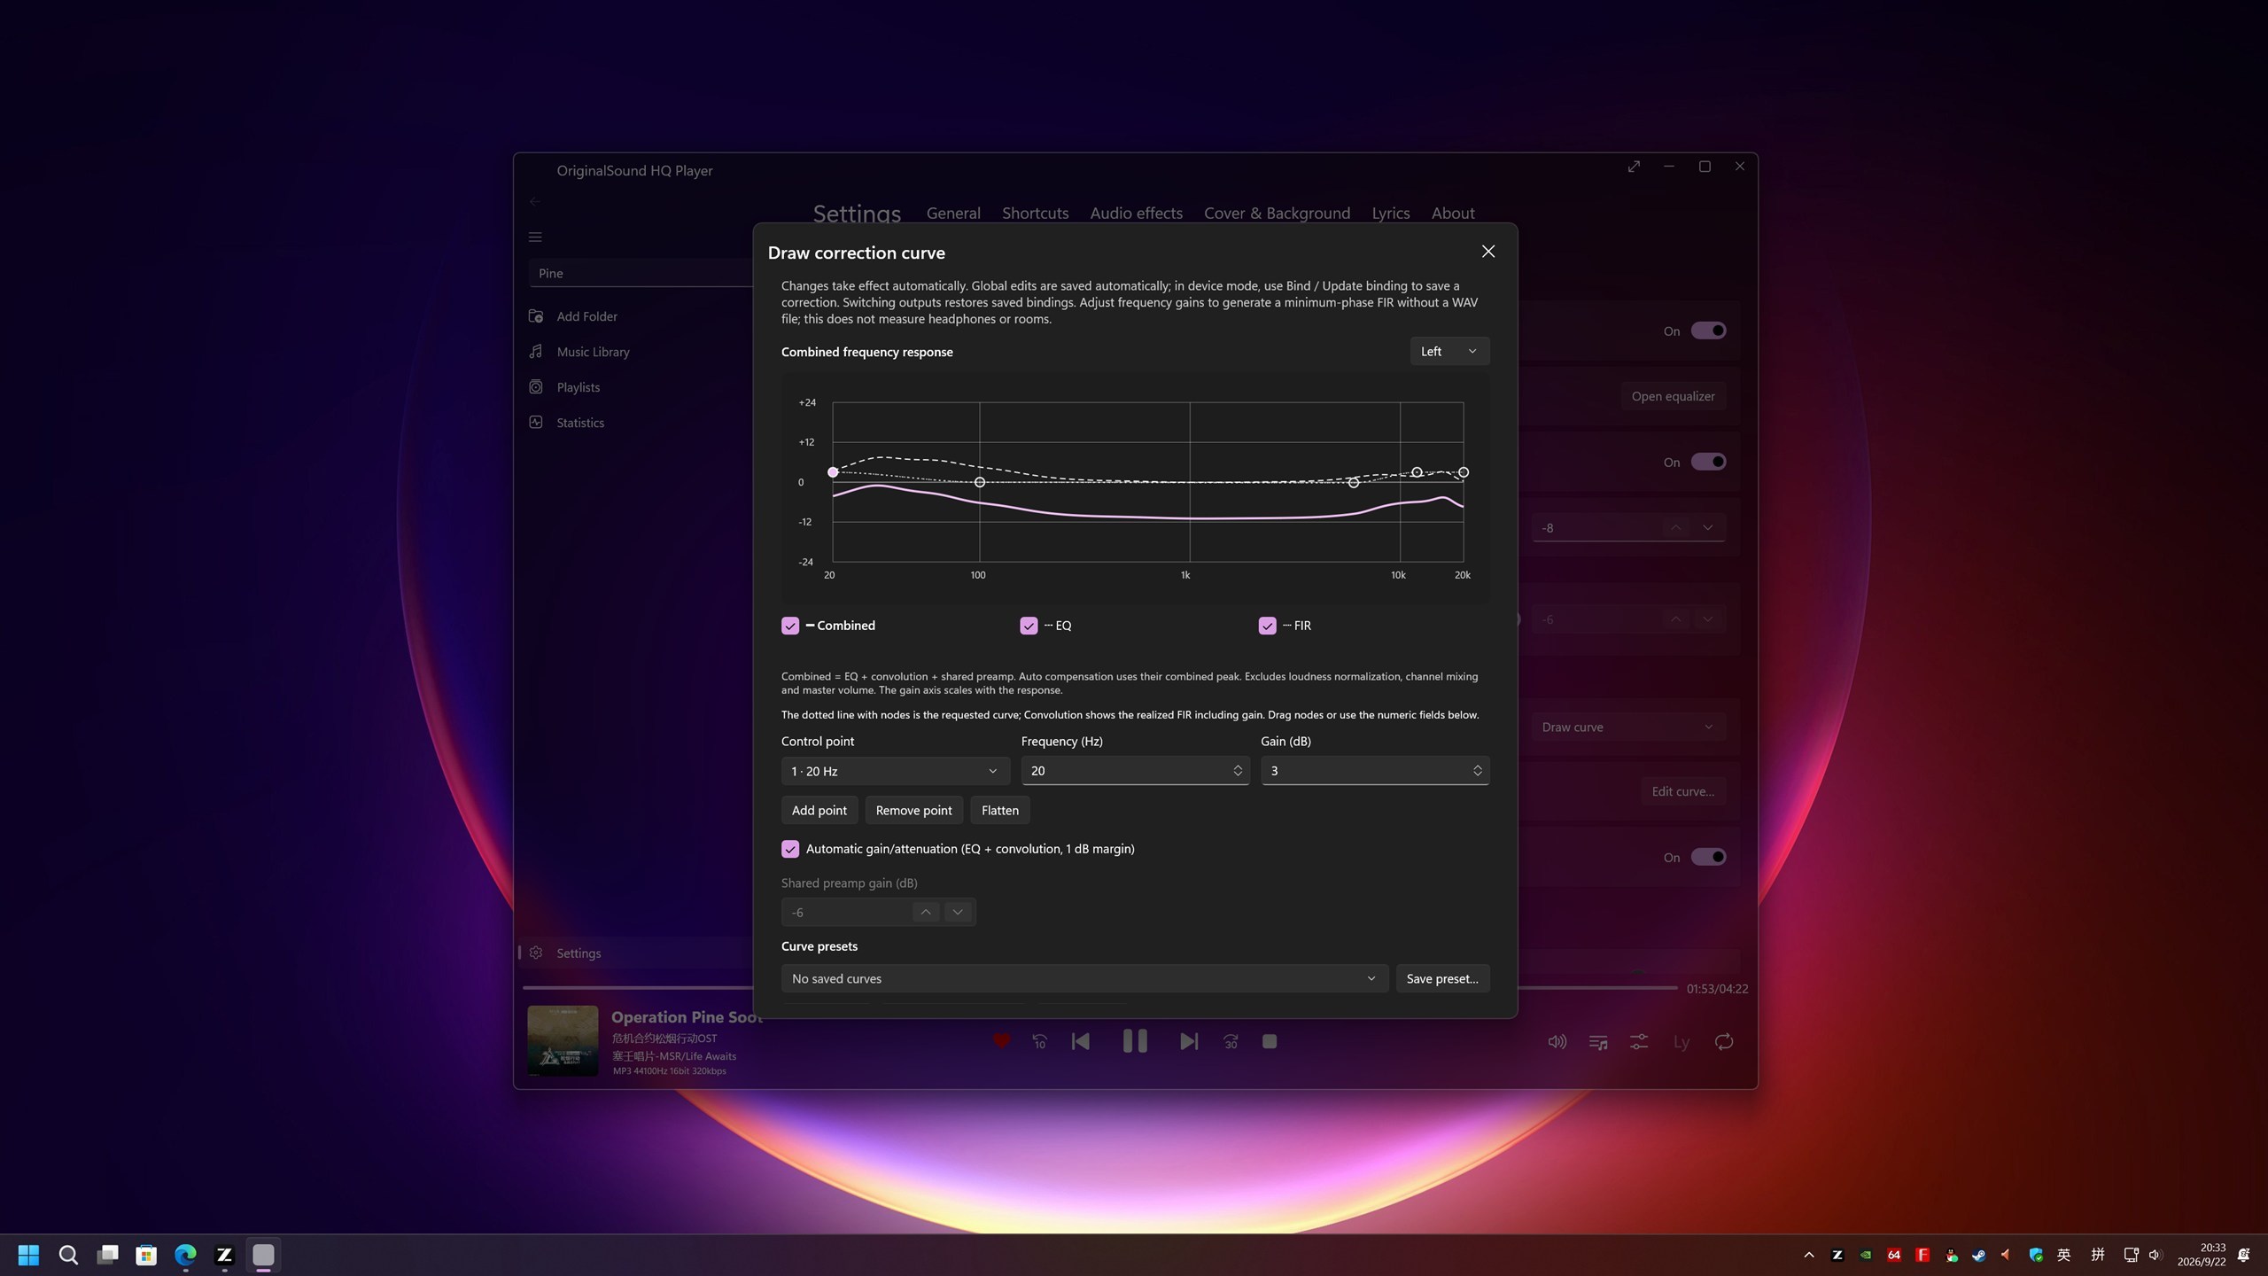Toggle the top On switch in settings
The image size is (2268, 1276).
[x=1708, y=331]
